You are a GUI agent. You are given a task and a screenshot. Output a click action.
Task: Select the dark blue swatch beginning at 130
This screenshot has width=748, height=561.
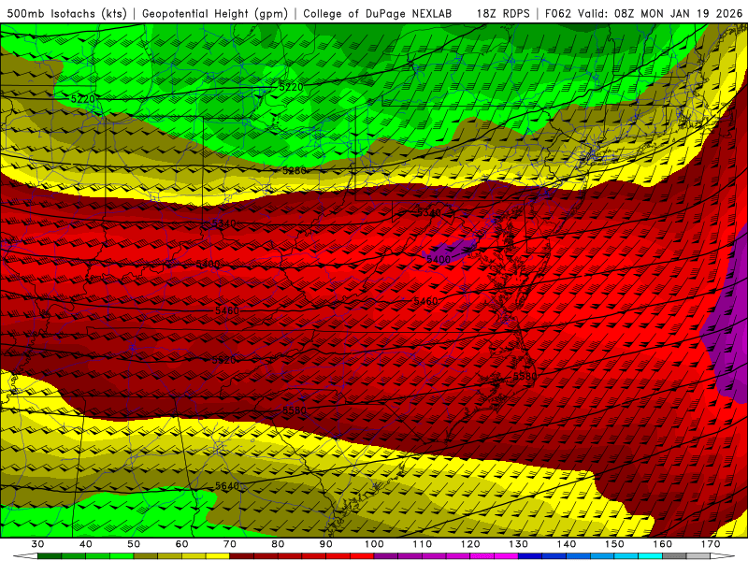point(530,556)
